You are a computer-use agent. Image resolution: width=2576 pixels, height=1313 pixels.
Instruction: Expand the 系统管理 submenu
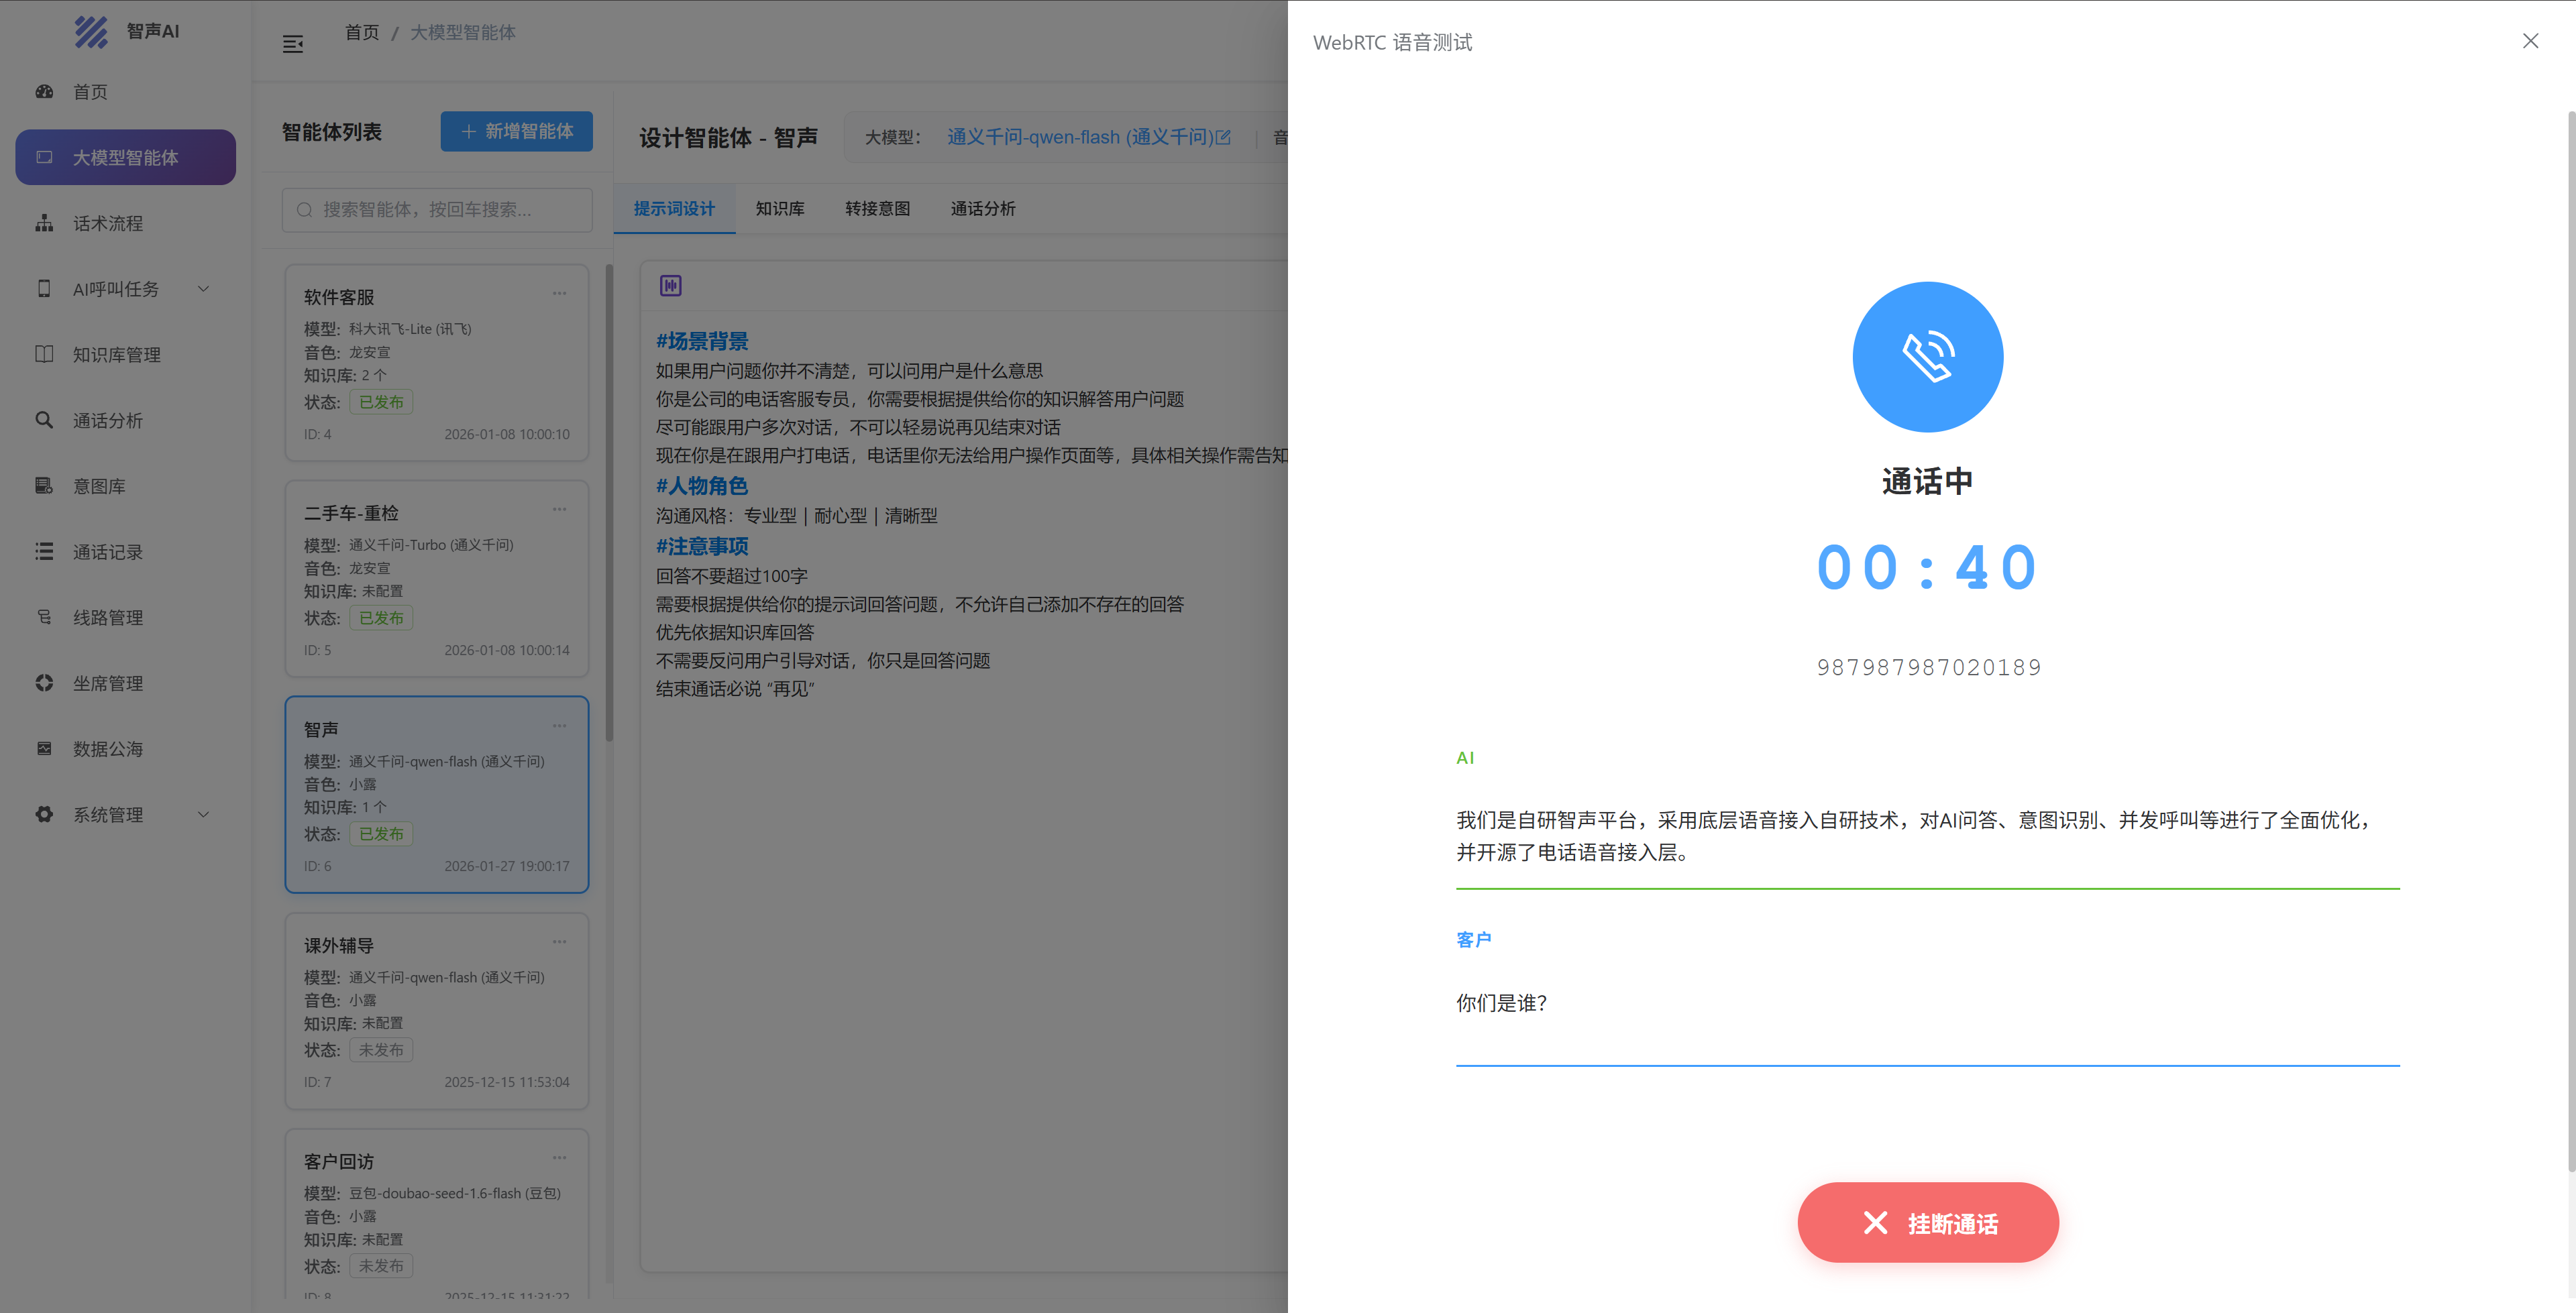[203, 814]
